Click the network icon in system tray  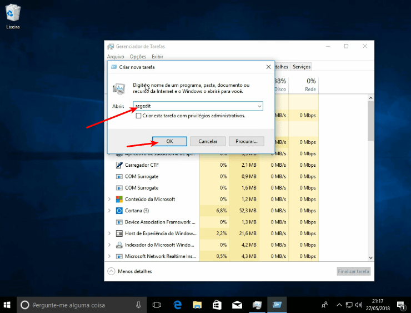click(349, 305)
